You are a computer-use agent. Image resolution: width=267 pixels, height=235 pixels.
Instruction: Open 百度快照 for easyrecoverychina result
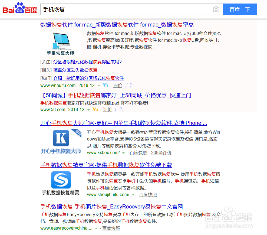[x=111, y=228]
